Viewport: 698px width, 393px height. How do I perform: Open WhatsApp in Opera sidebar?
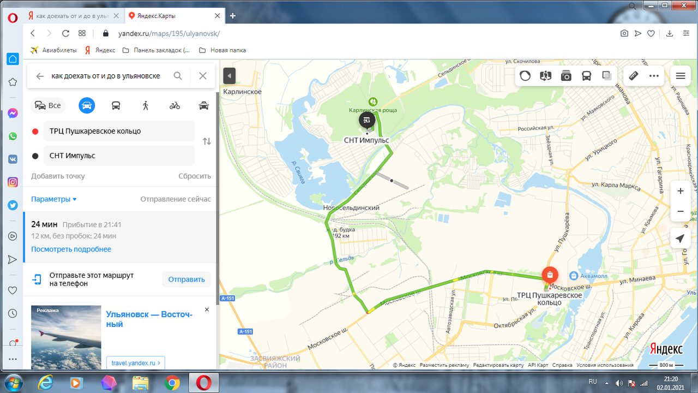(x=13, y=136)
